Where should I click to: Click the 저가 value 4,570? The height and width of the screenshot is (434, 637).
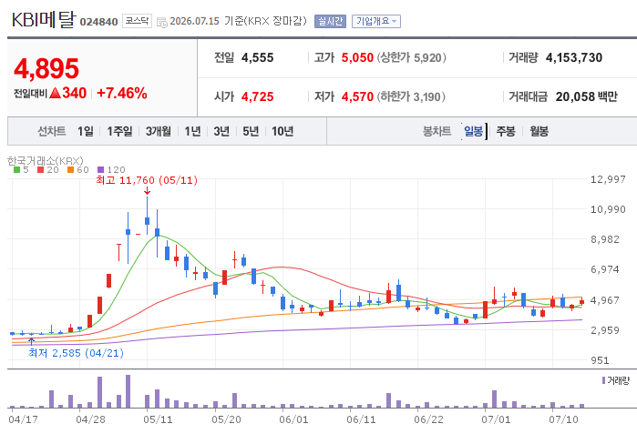click(x=357, y=96)
